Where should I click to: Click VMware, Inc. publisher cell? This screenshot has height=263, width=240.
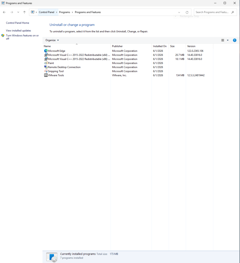pos(119,75)
